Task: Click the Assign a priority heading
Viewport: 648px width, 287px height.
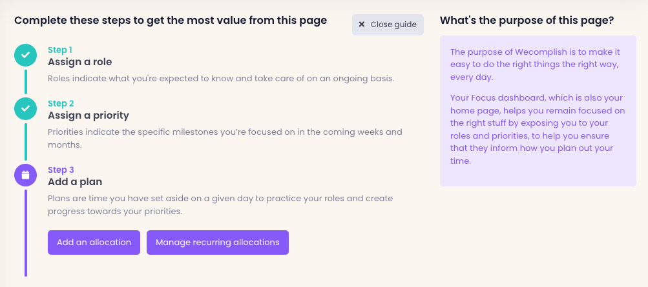Action: [89, 115]
